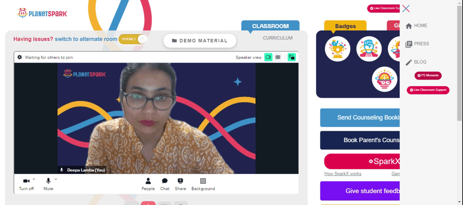Switch to the CLASSROOM tab
This screenshot has width=463, height=205.
[270, 26]
